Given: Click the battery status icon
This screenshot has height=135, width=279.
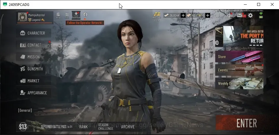Looking at the screenshot, I should [261, 17].
